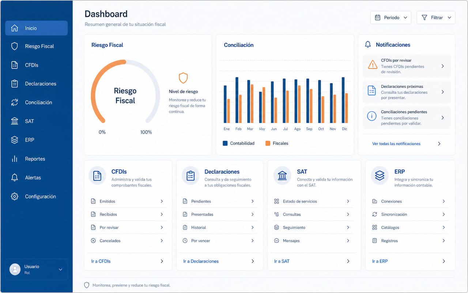The height and width of the screenshot is (293, 468).
Task: Click the Reportes bar chart icon in sidebar
Action: point(15,159)
